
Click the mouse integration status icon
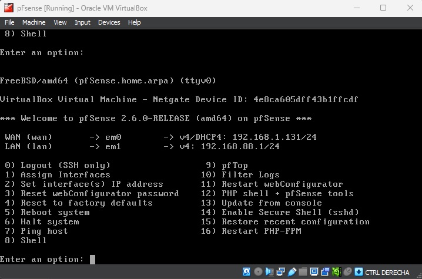[x=348, y=272]
